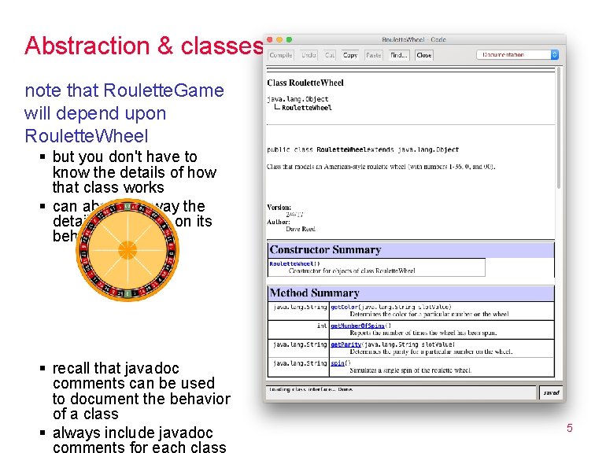Click the Compile button
This screenshot has width=595, height=453.
pos(281,55)
